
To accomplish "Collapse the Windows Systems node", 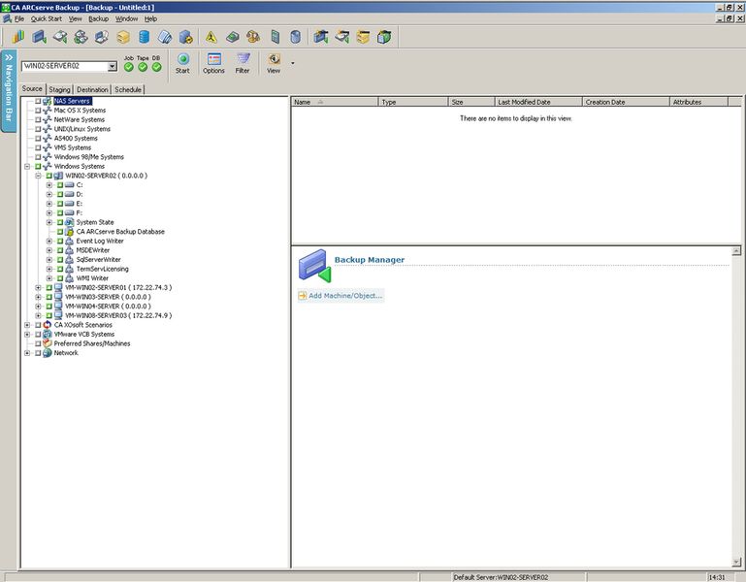I will 27,167.
